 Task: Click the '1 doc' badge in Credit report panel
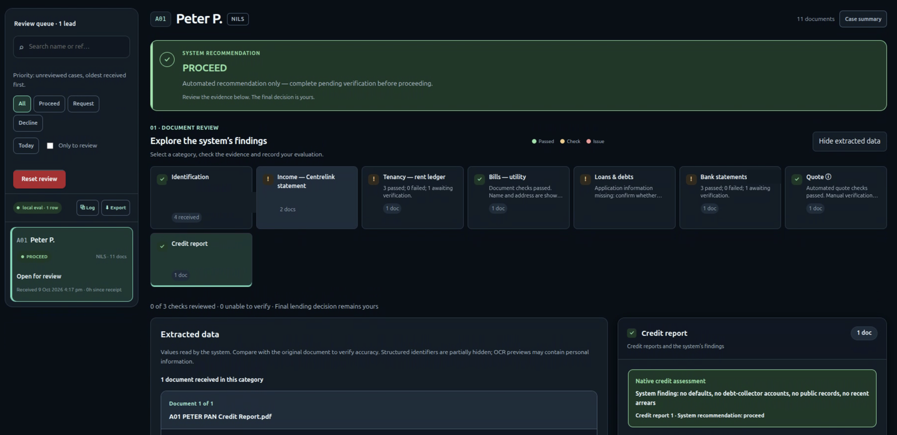tap(864, 333)
